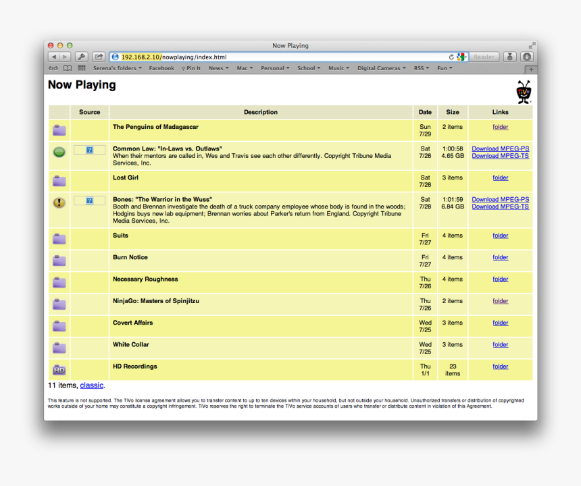Viewport: 581px width, 486px height.
Task: Open the Personal bookmarks dropdown
Action: (x=276, y=68)
